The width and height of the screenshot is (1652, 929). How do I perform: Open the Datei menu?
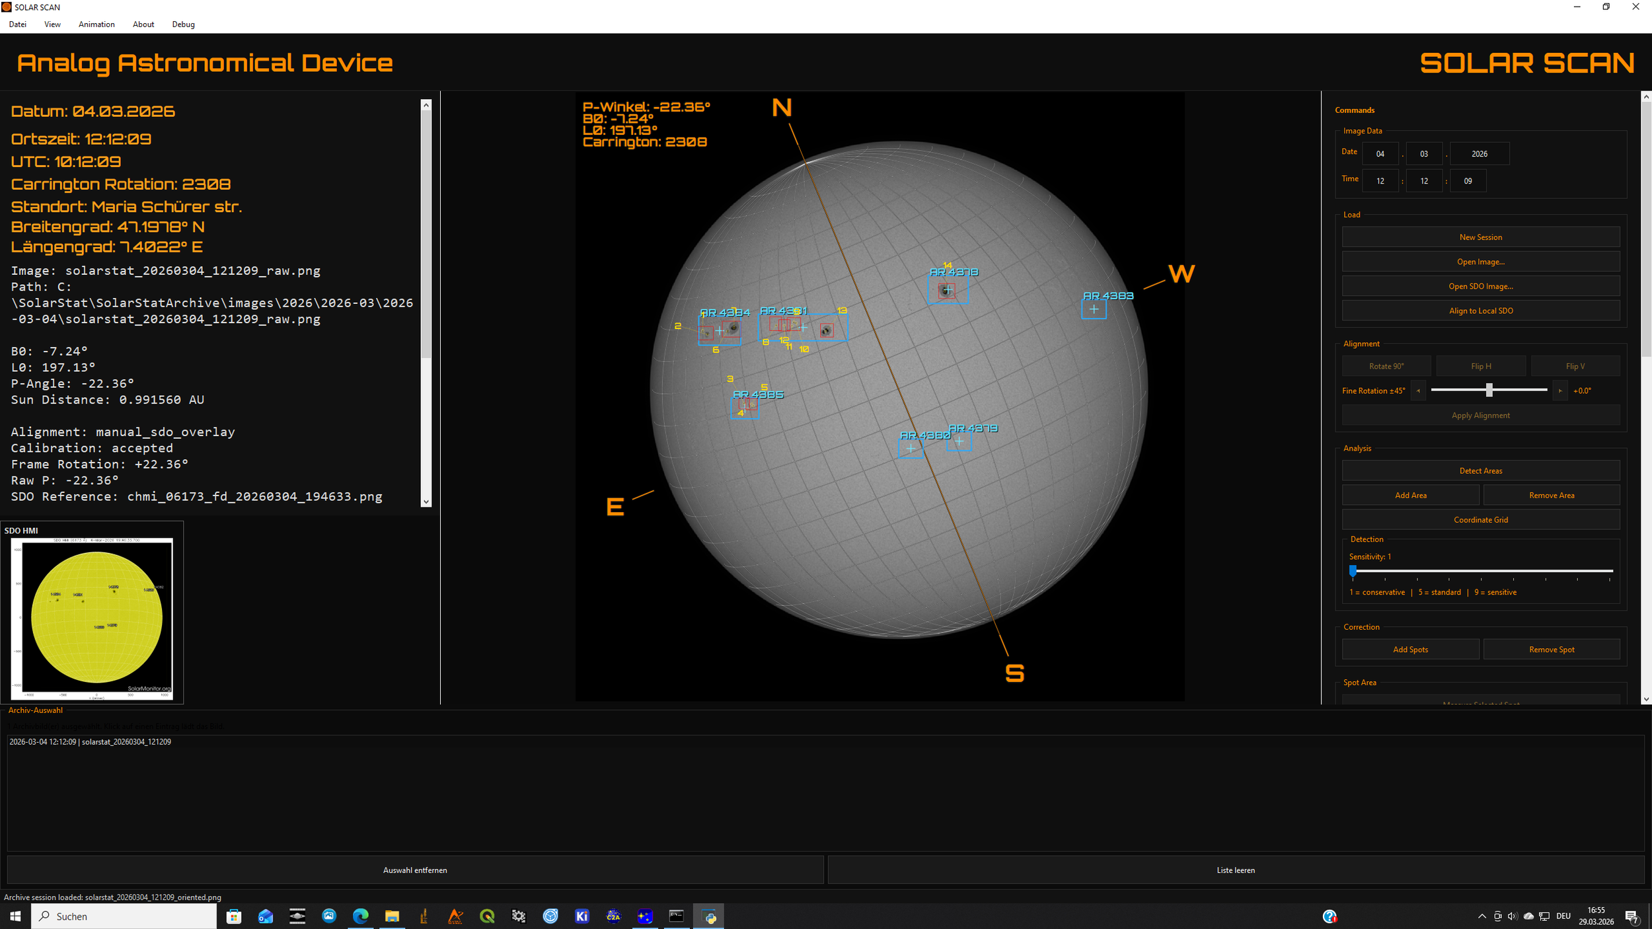click(x=18, y=24)
